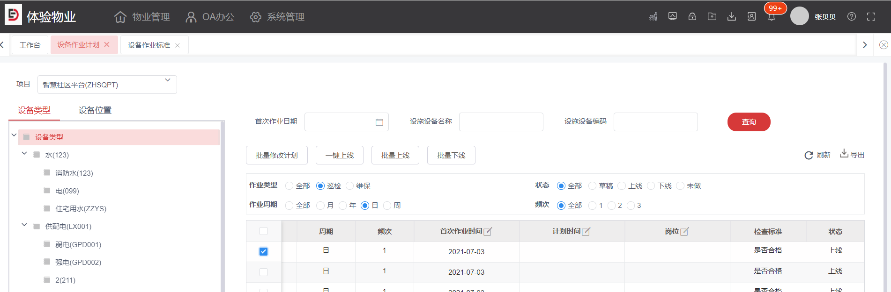
Task: Check the second table row checkbox
Action: (x=263, y=272)
